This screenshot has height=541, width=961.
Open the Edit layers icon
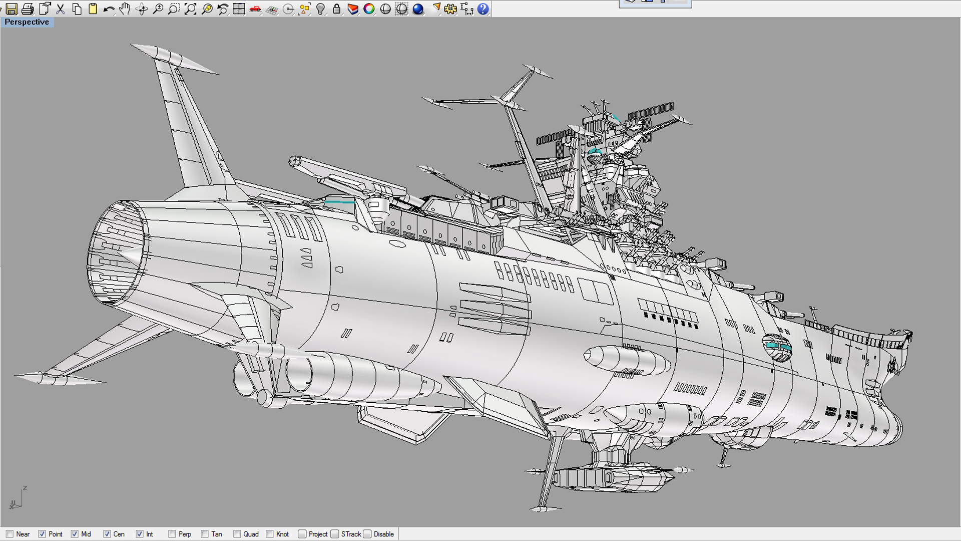pos(353,9)
